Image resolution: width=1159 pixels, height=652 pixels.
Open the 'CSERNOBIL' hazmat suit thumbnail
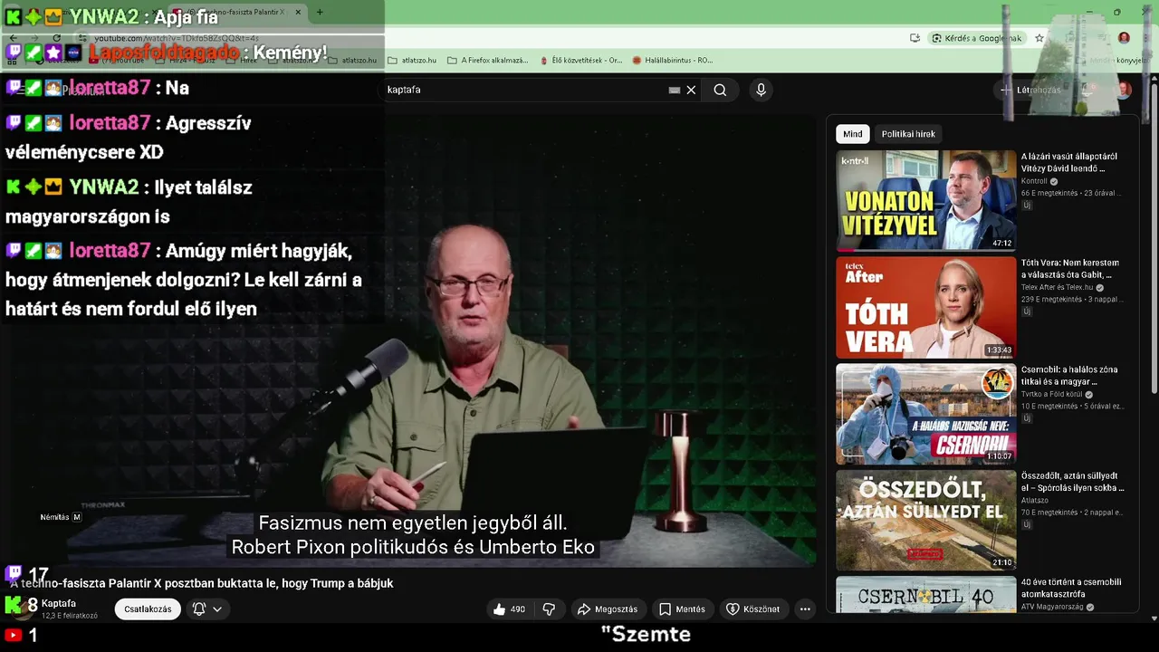(925, 414)
